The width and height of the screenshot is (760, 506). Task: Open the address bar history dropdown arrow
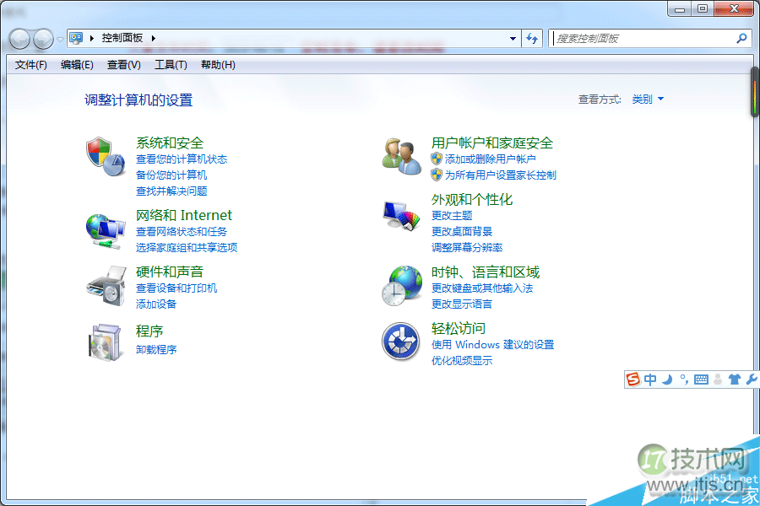[513, 38]
